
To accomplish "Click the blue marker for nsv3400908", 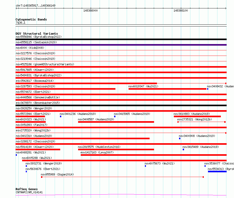I will point(180,138).
